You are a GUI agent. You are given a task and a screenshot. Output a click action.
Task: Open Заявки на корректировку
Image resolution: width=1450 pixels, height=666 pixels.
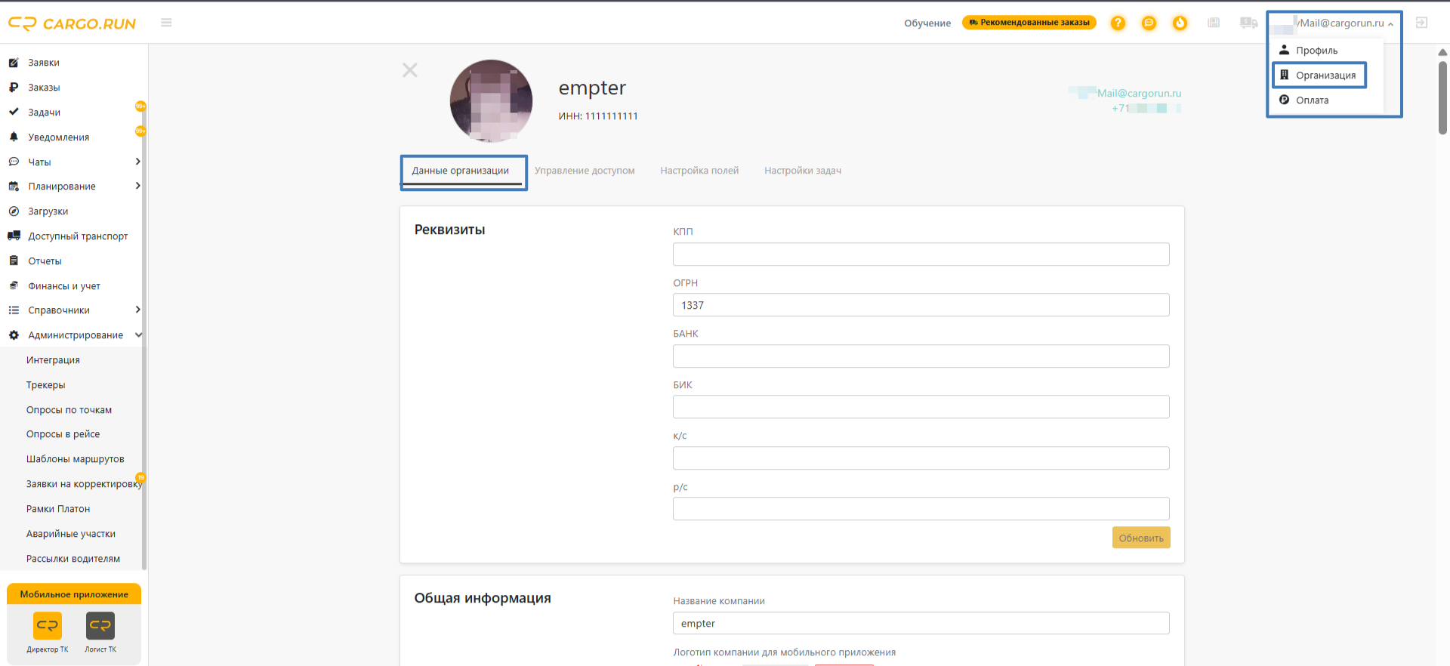[x=84, y=484]
